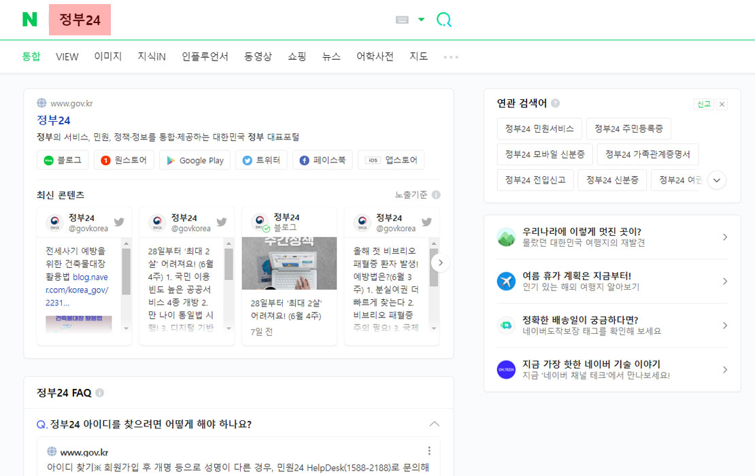755x476 pixels.
Task: Click the 네이버도착보장 delivery icon
Action: (x=506, y=325)
